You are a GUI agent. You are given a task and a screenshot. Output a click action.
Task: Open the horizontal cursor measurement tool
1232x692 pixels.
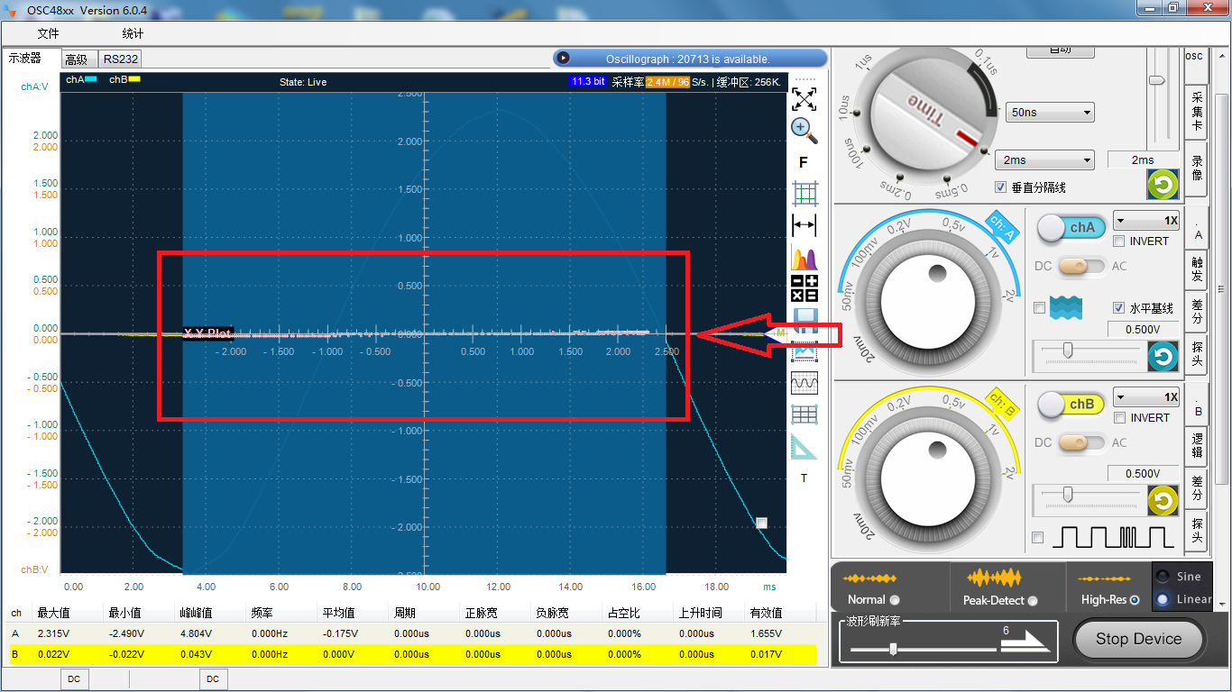coord(804,226)
